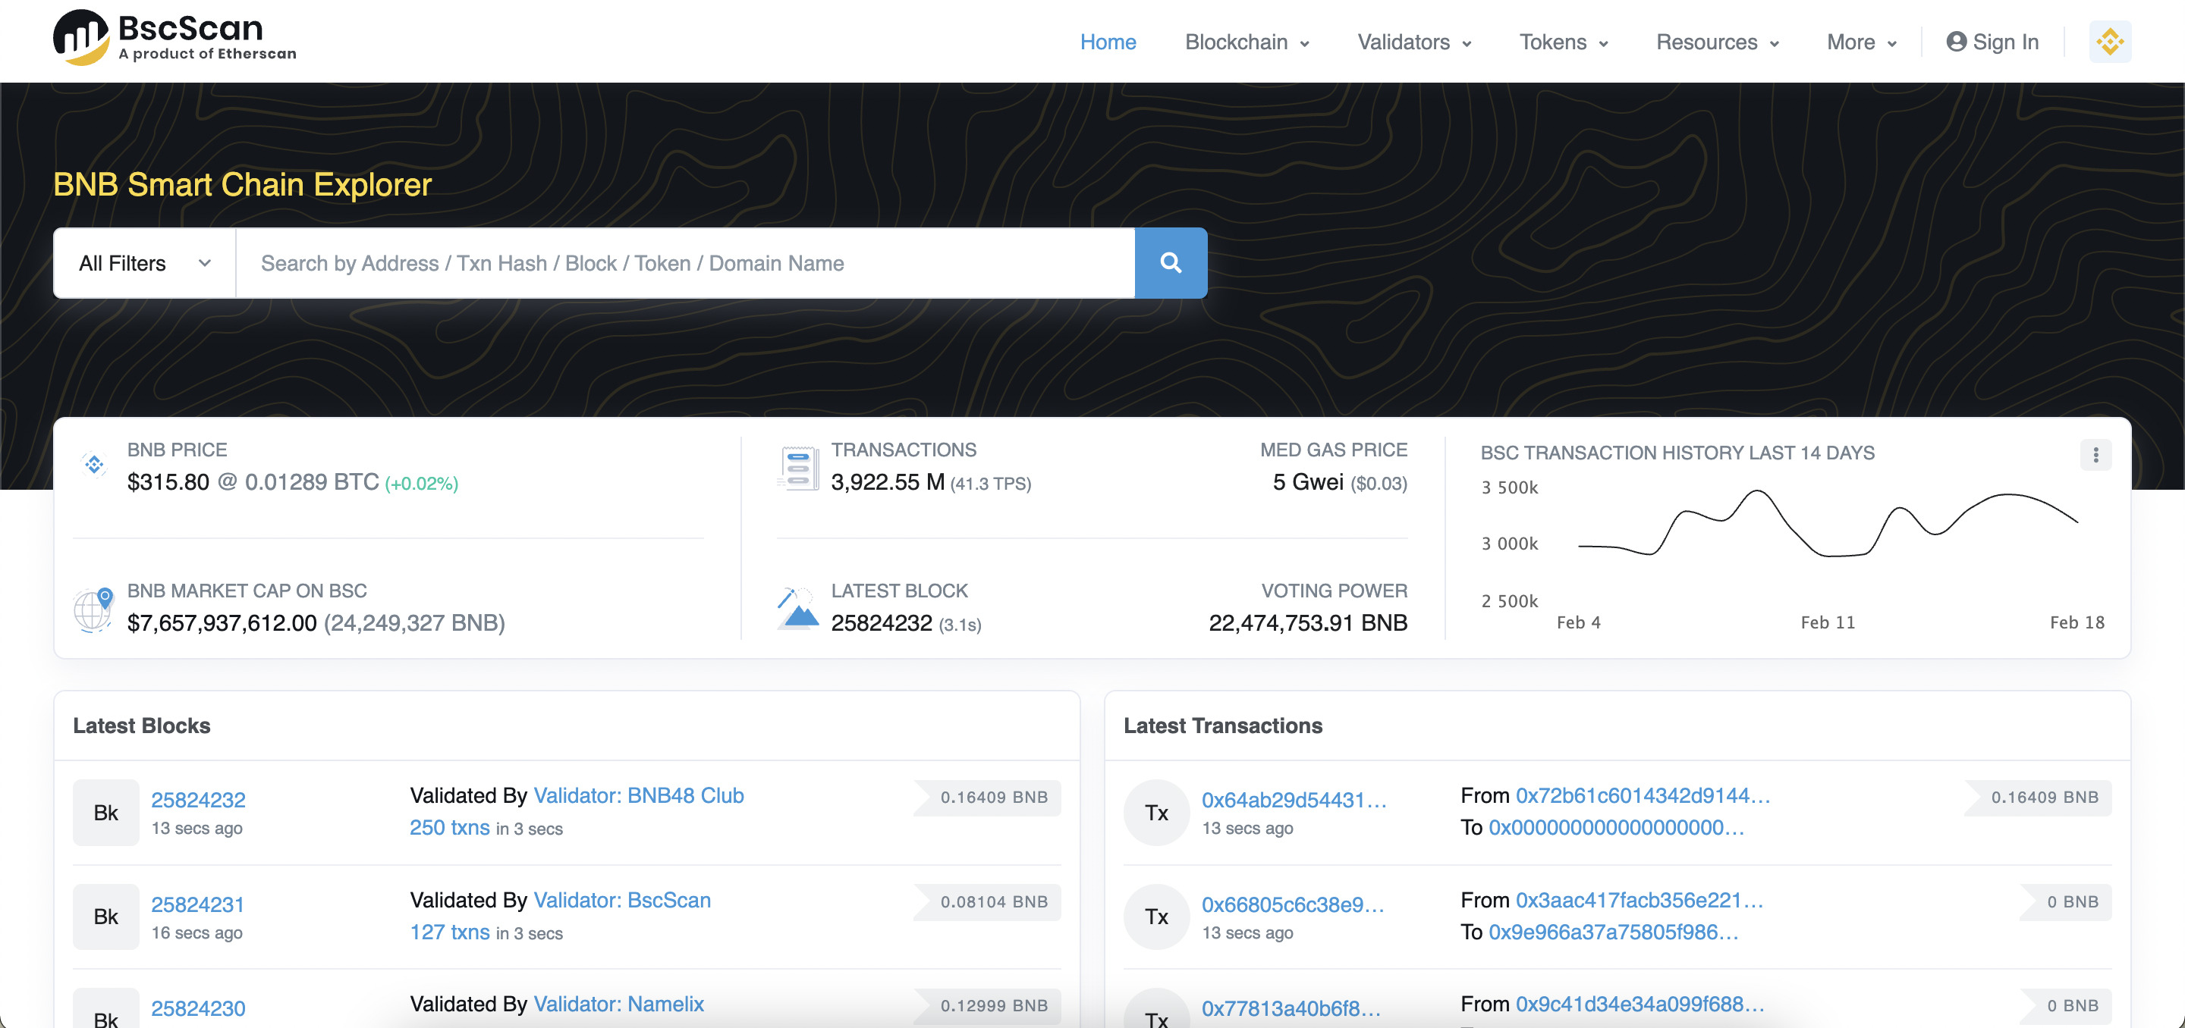
Task: Expand the More menu
Action: (1862, 42)
